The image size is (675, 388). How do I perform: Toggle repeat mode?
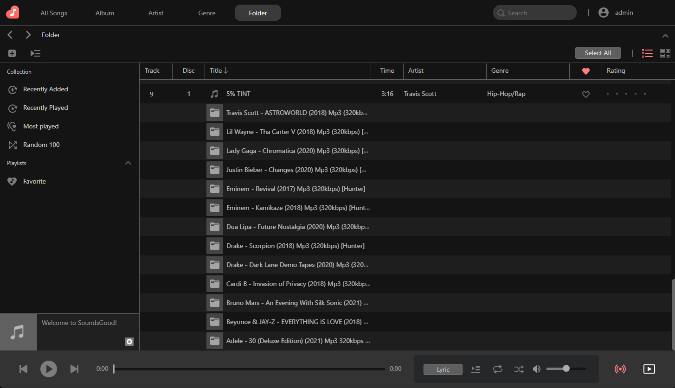(x=498, y=369)
